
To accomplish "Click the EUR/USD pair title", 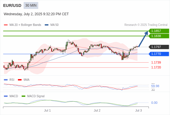I will pyautogui.click(x=12, y=5).
